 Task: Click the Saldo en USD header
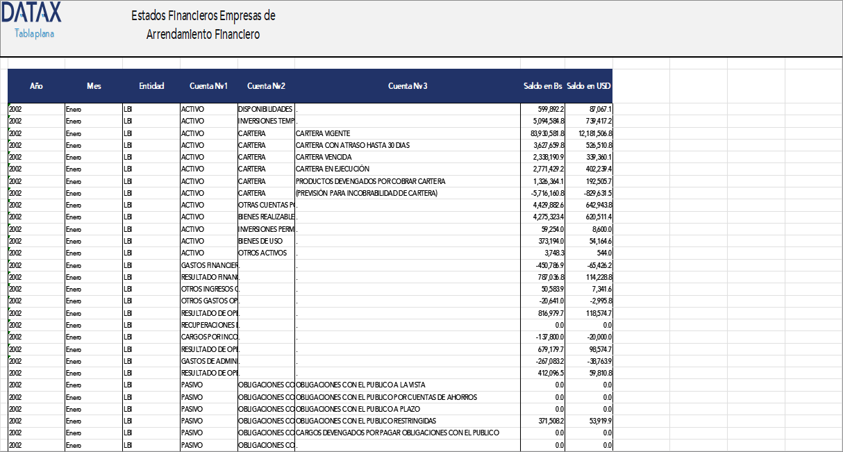pos(588,86)
